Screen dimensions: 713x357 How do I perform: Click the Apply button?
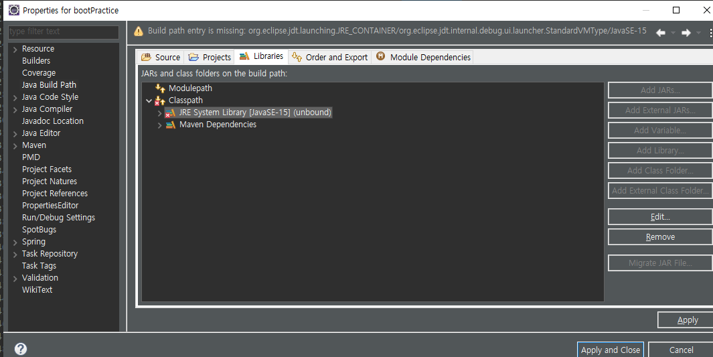click(686, 320)
